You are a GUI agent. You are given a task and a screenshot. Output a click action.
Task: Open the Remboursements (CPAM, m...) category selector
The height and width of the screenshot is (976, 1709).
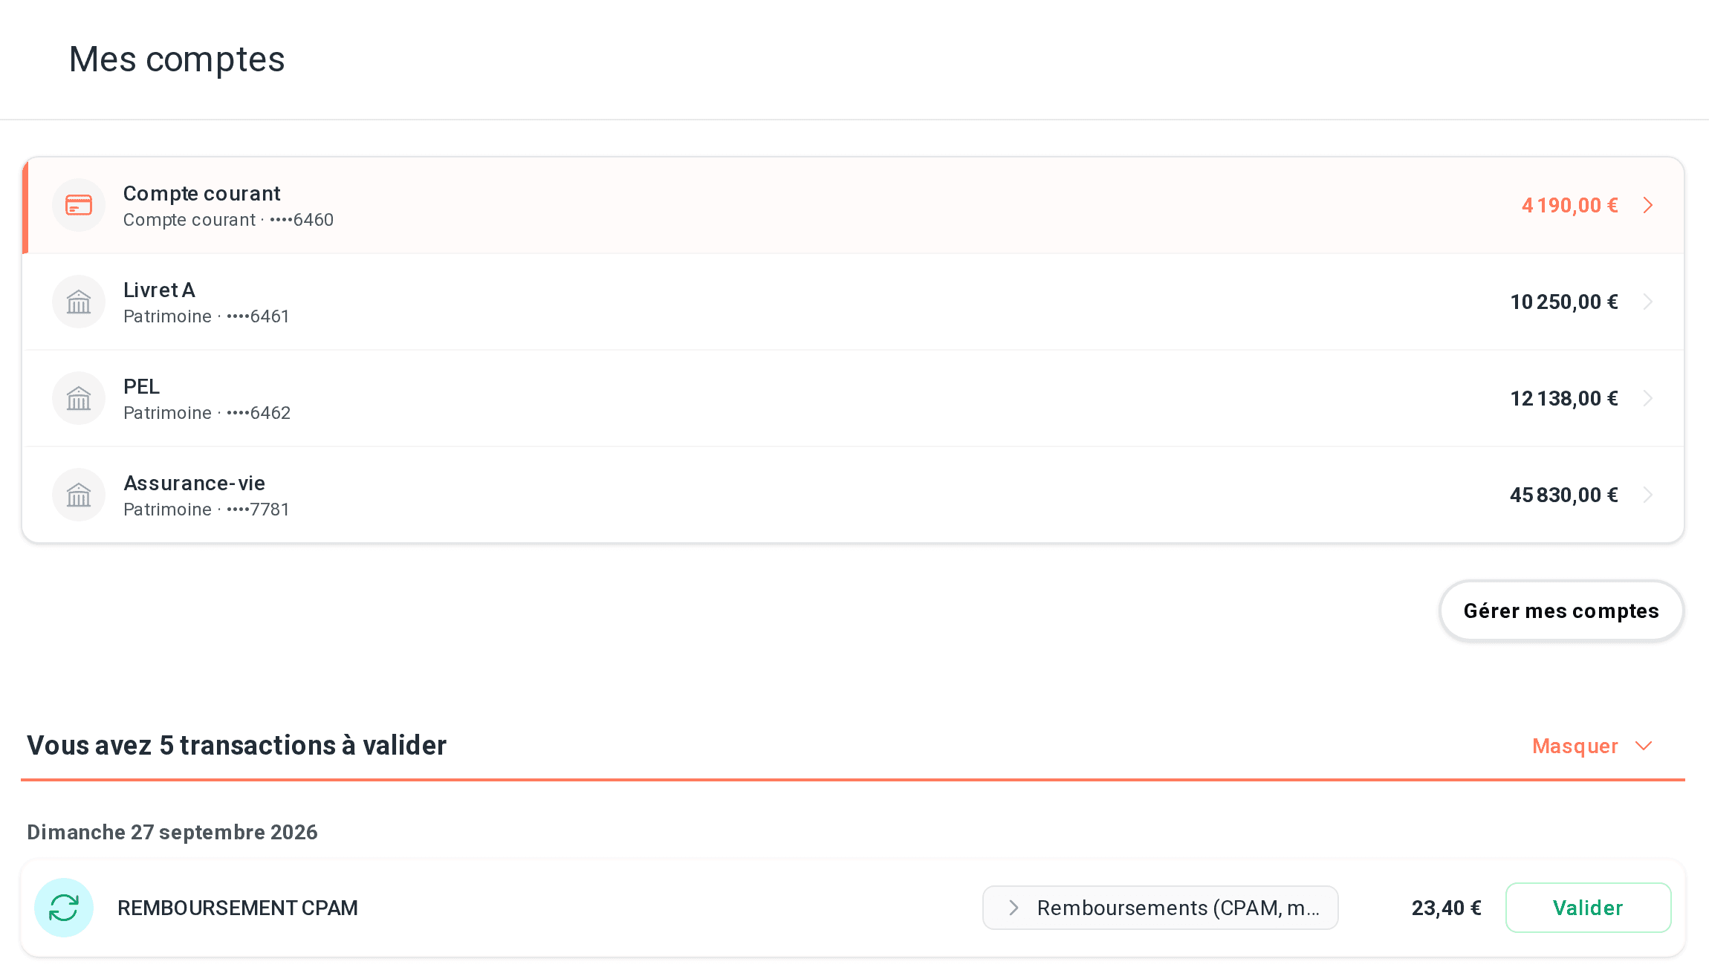click(x=1160, y=908)
